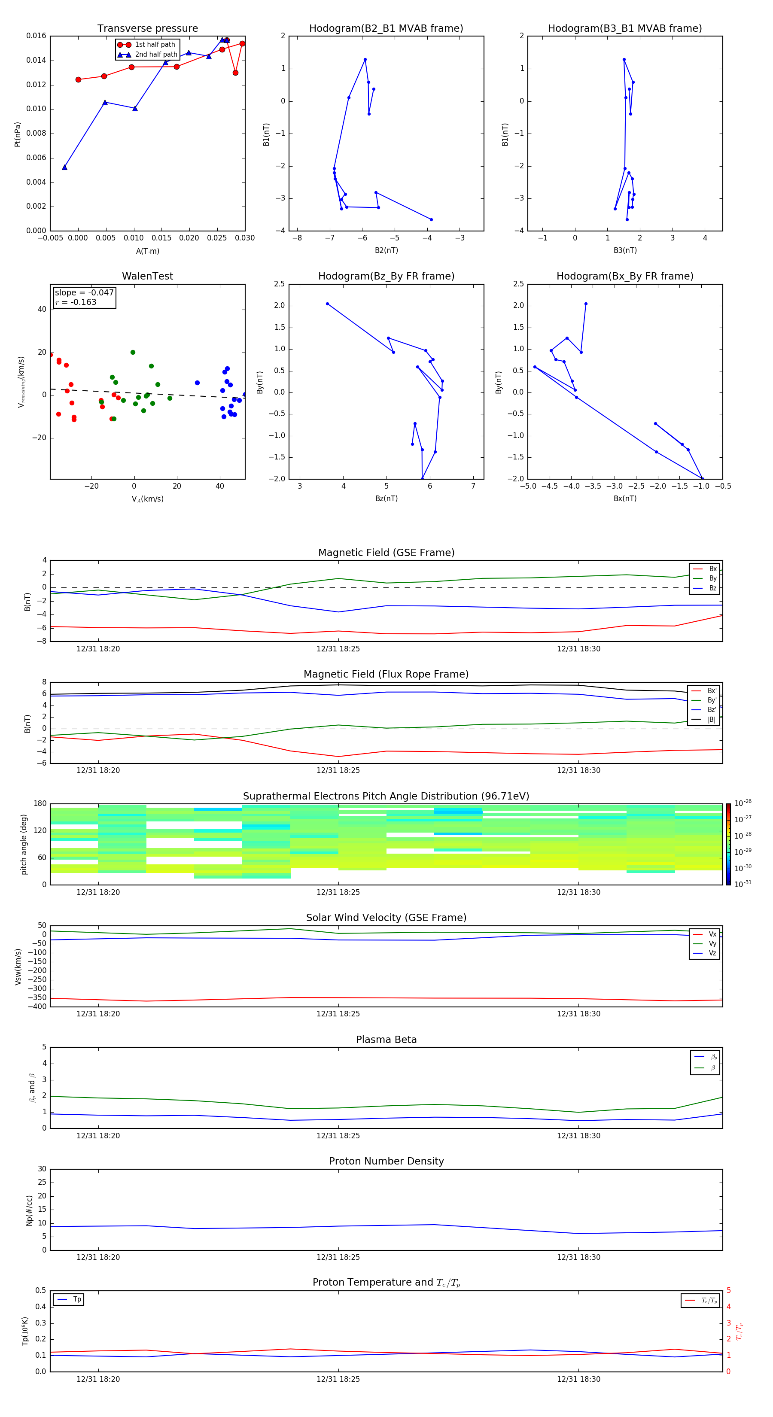Click Magnetic Field (Flux Rope Frame) title
This screenshot has height=1417, width=773.
pyautogui.click(x=386, y=675)
